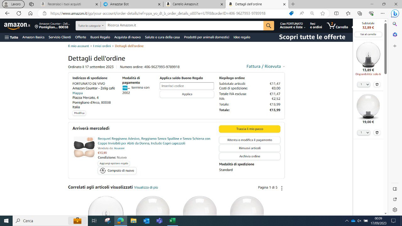Viewport: 402px width, 226px height.
Task: Open the Excel app in the taskbar
Action: pyautogui.click(x=172, y=221)
